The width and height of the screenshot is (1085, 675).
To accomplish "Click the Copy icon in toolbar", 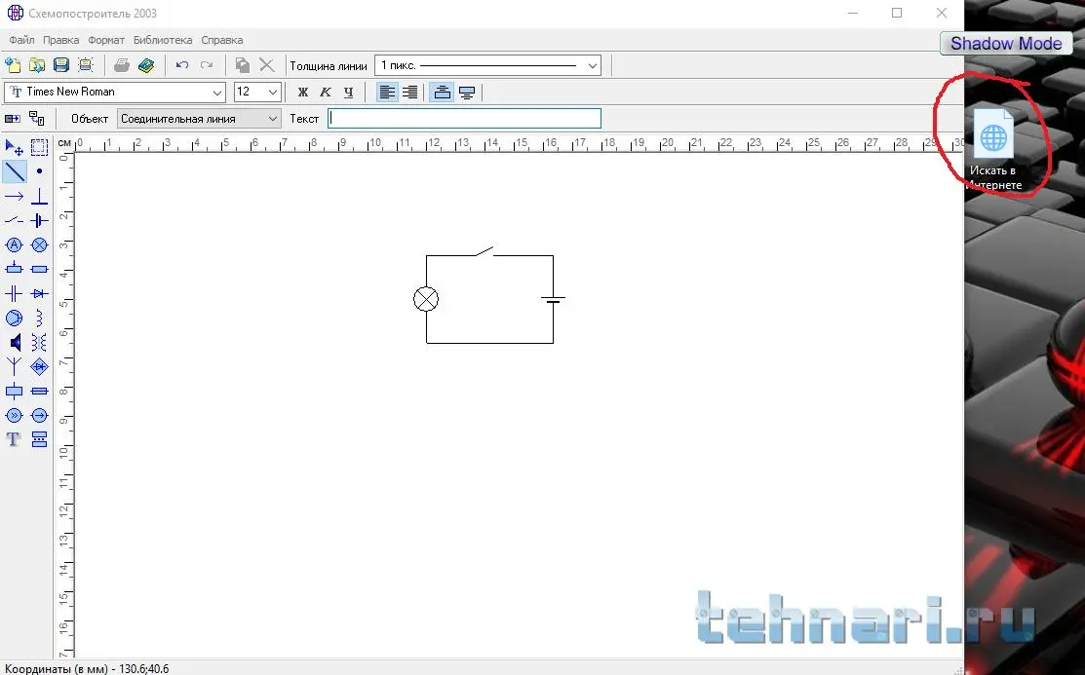I will click(242, 65).
